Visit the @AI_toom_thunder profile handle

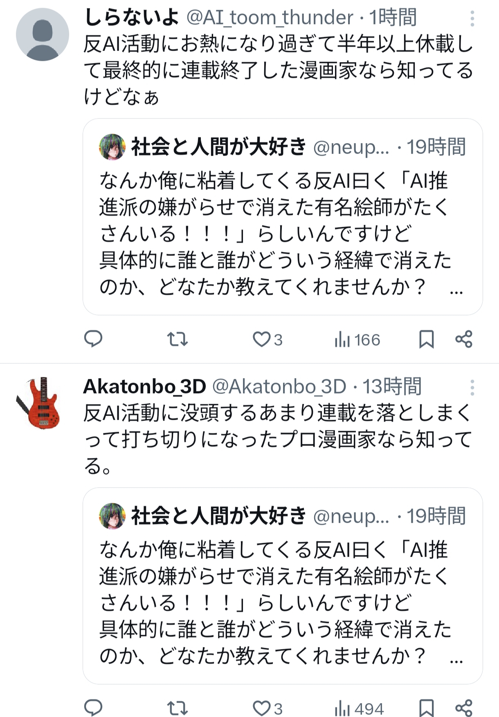(270, 18)
